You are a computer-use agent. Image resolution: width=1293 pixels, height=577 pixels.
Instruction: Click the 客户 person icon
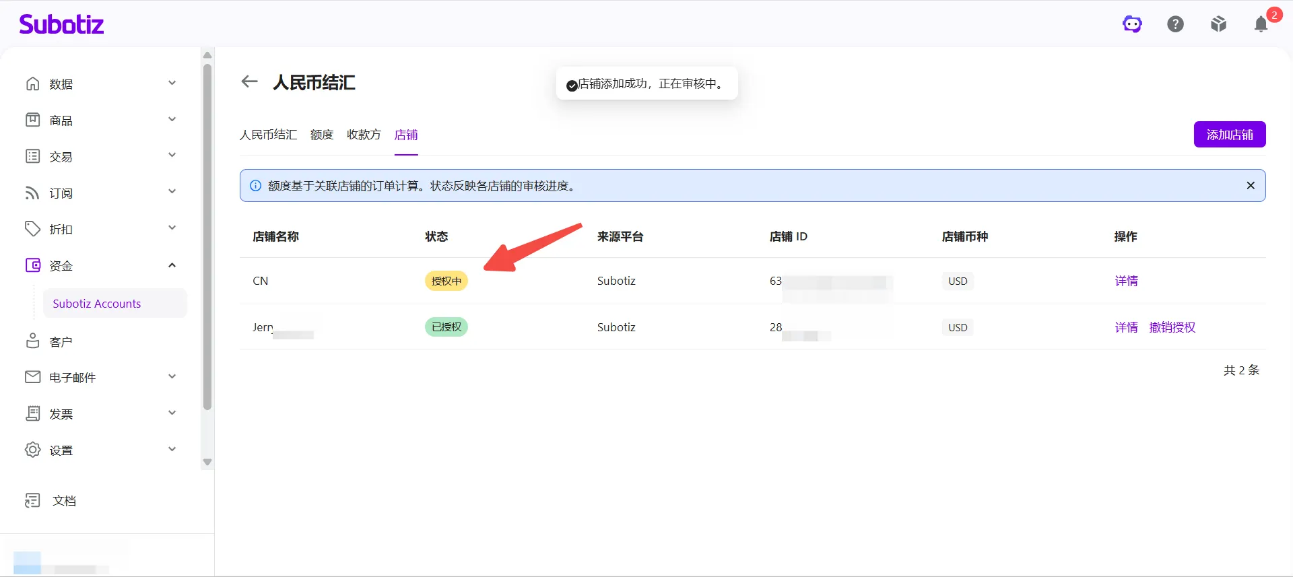[x=32, y=341]
